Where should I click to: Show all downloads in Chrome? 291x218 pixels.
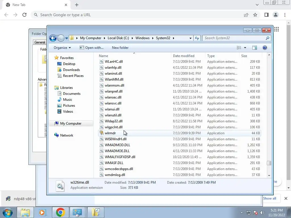tap(269, 198)
